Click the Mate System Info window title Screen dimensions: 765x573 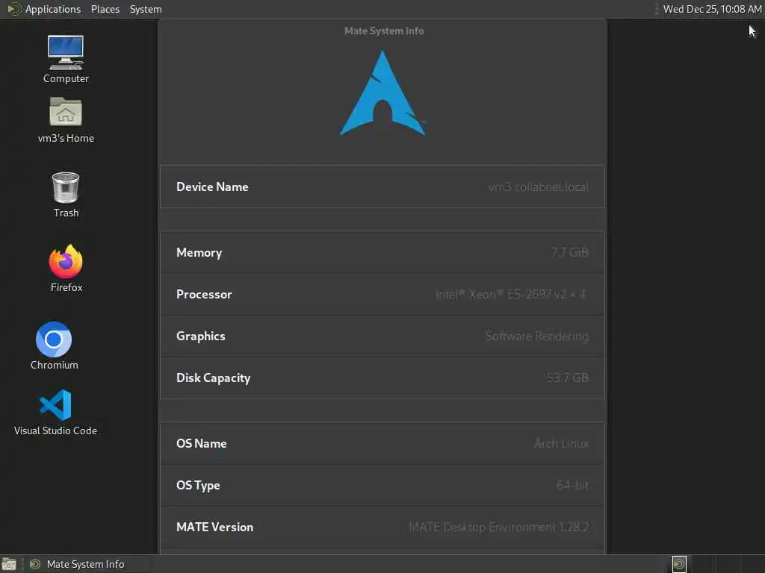point(384,31)
